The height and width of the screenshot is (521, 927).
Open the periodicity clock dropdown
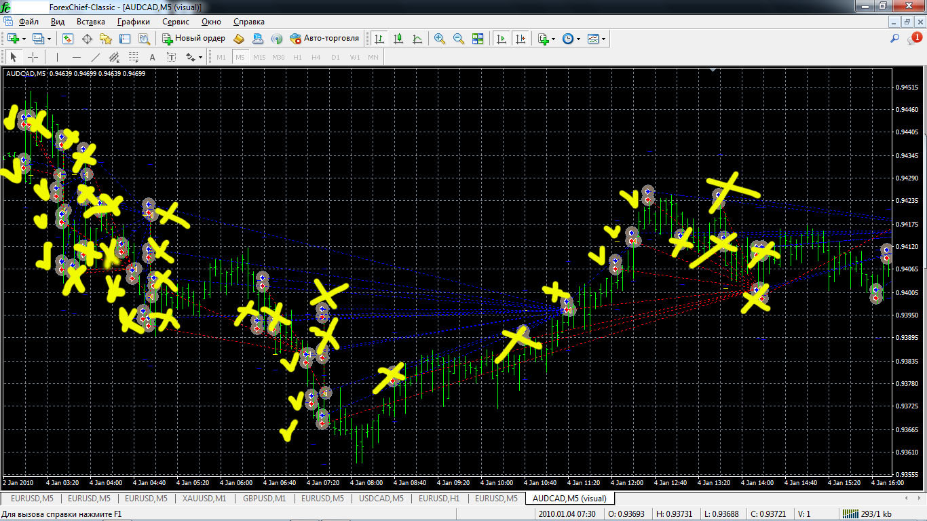578,39
